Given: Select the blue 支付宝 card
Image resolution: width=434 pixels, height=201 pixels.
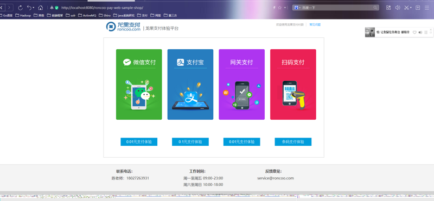Looking at the screenshot, I should click(190, 85).
